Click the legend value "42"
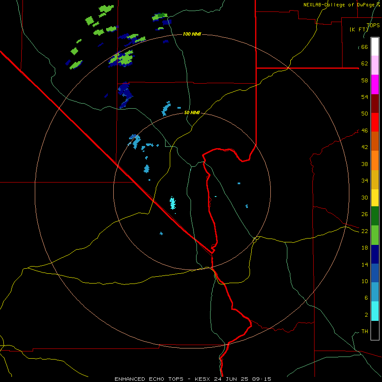 365,147
